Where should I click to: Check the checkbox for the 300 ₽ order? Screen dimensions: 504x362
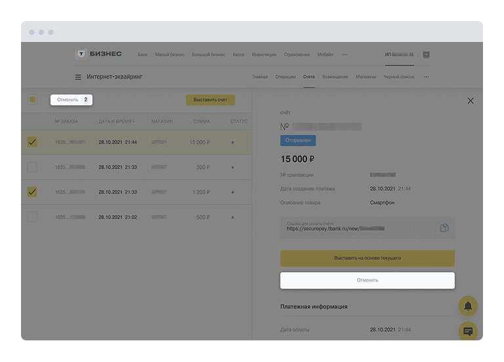coord(32,167)
